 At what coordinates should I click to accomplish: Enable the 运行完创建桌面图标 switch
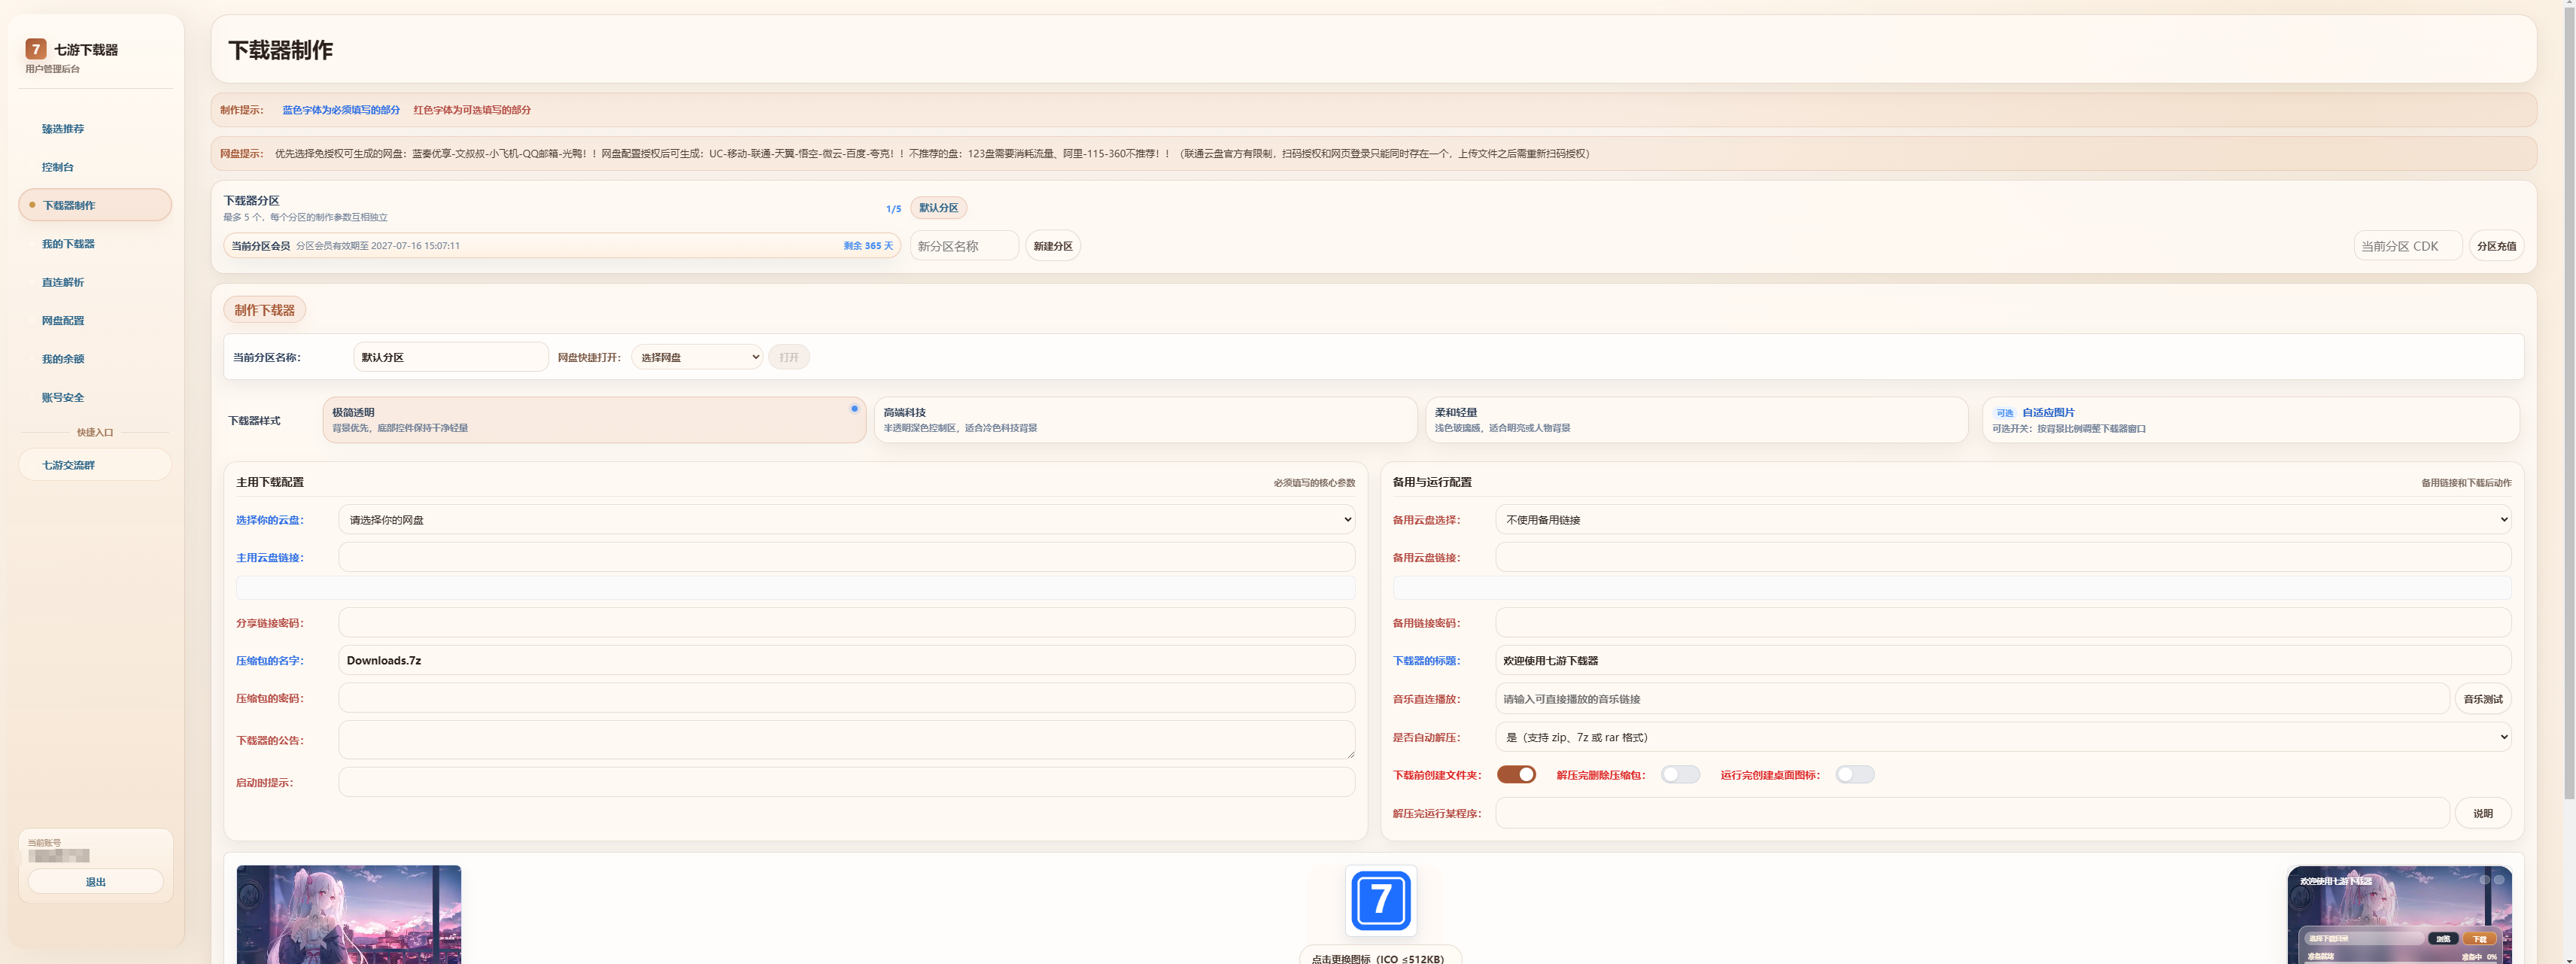(1855, 775)
